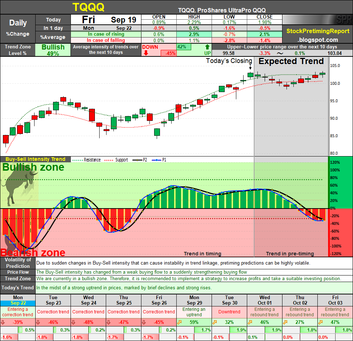Click the down arrow beside -45% for Sep 26
Image resolution: width=353 pixels, height=341 pixels.
click(144, 322)
